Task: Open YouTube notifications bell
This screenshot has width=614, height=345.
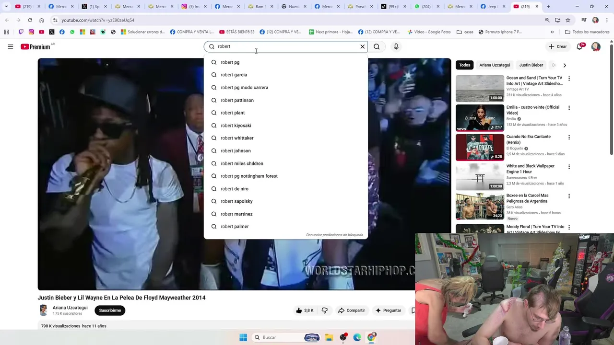Action: tap(579, 46)
